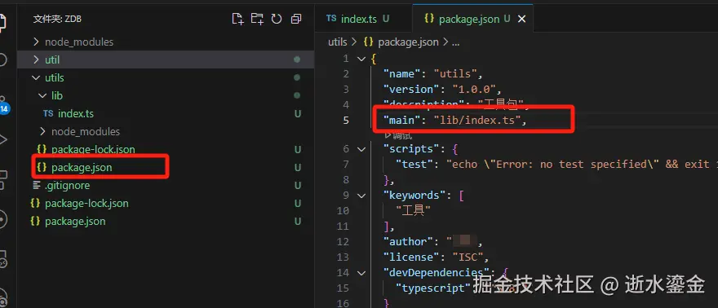Click the utils breadcrumb segment
Viewport: 718px width, 308px height.
338,42
